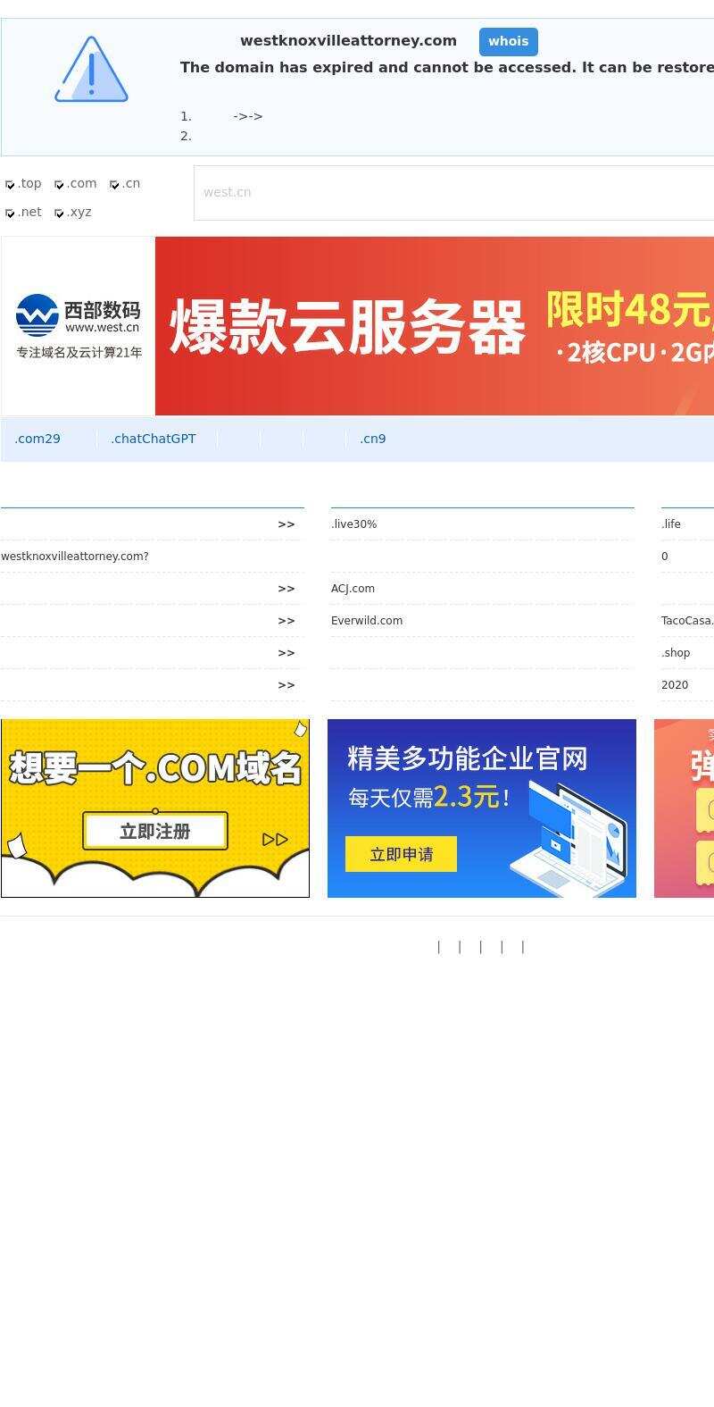The width and height of the screenshot is (714, 1407).
Task: Toggle the .xyz domain checkbox
Action: click(59, 214)
